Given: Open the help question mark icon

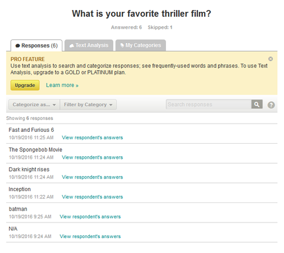Looking at the screenshot, I should click(x=271, y=105).
